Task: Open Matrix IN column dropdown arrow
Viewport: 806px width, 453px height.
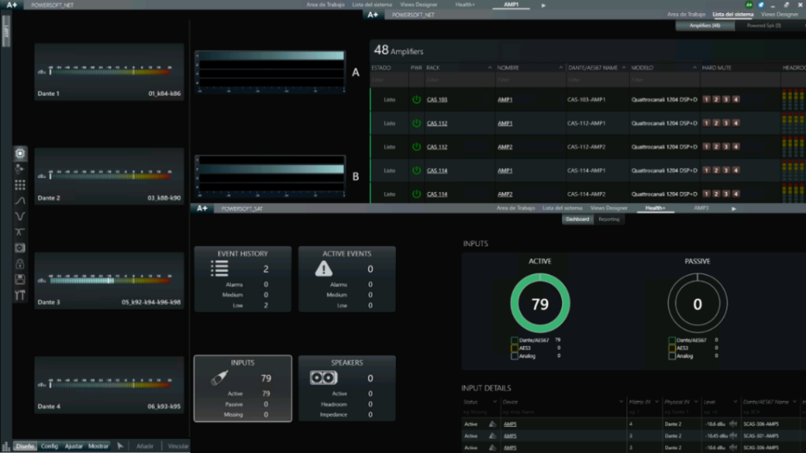Action: [x=656, y=402]
